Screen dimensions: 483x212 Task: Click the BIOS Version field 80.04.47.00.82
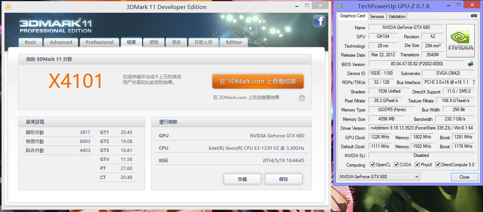[x=417, y=64]
